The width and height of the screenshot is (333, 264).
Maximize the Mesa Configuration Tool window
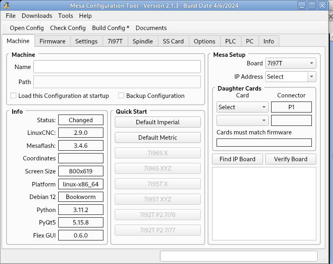[x=312, y=6]
